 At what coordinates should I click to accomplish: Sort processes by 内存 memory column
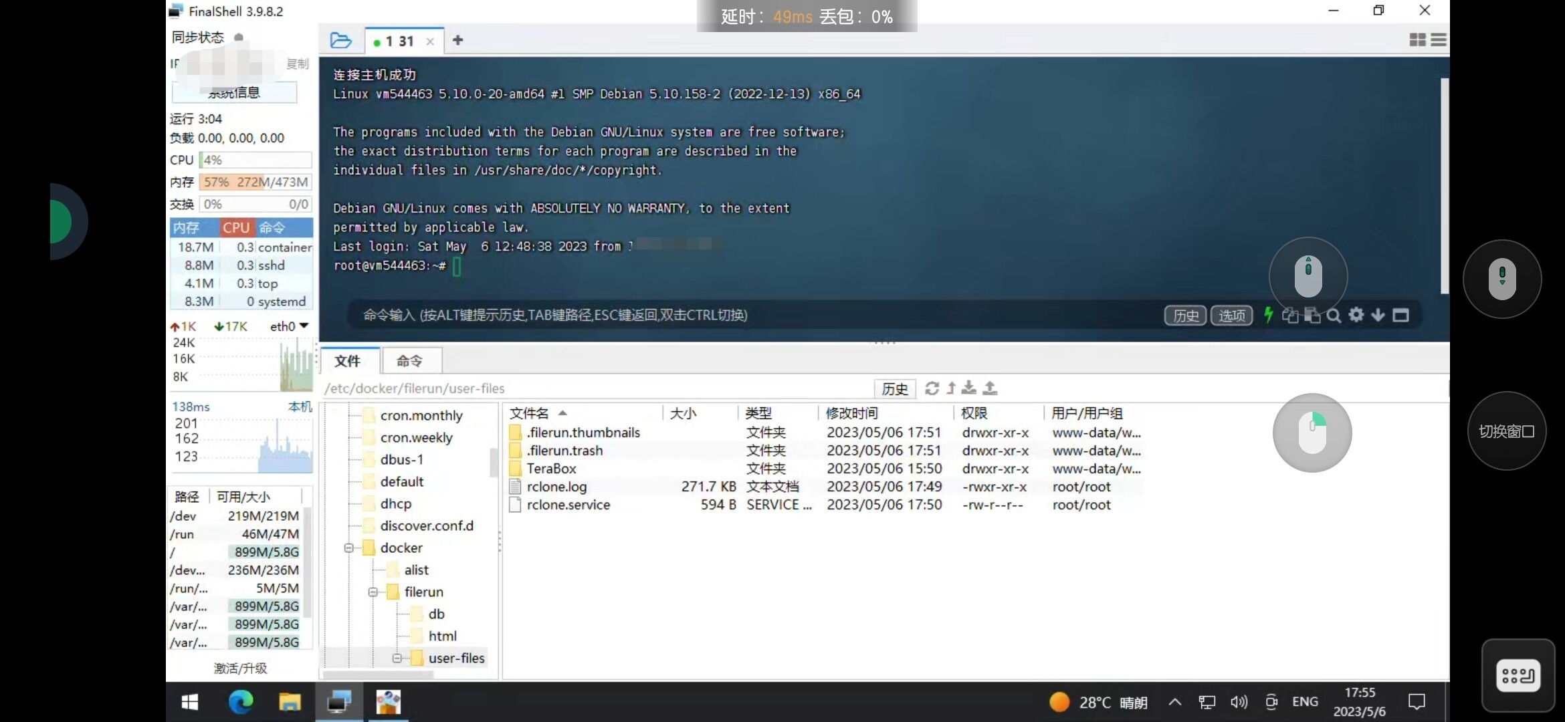click(x=194, y=227)
